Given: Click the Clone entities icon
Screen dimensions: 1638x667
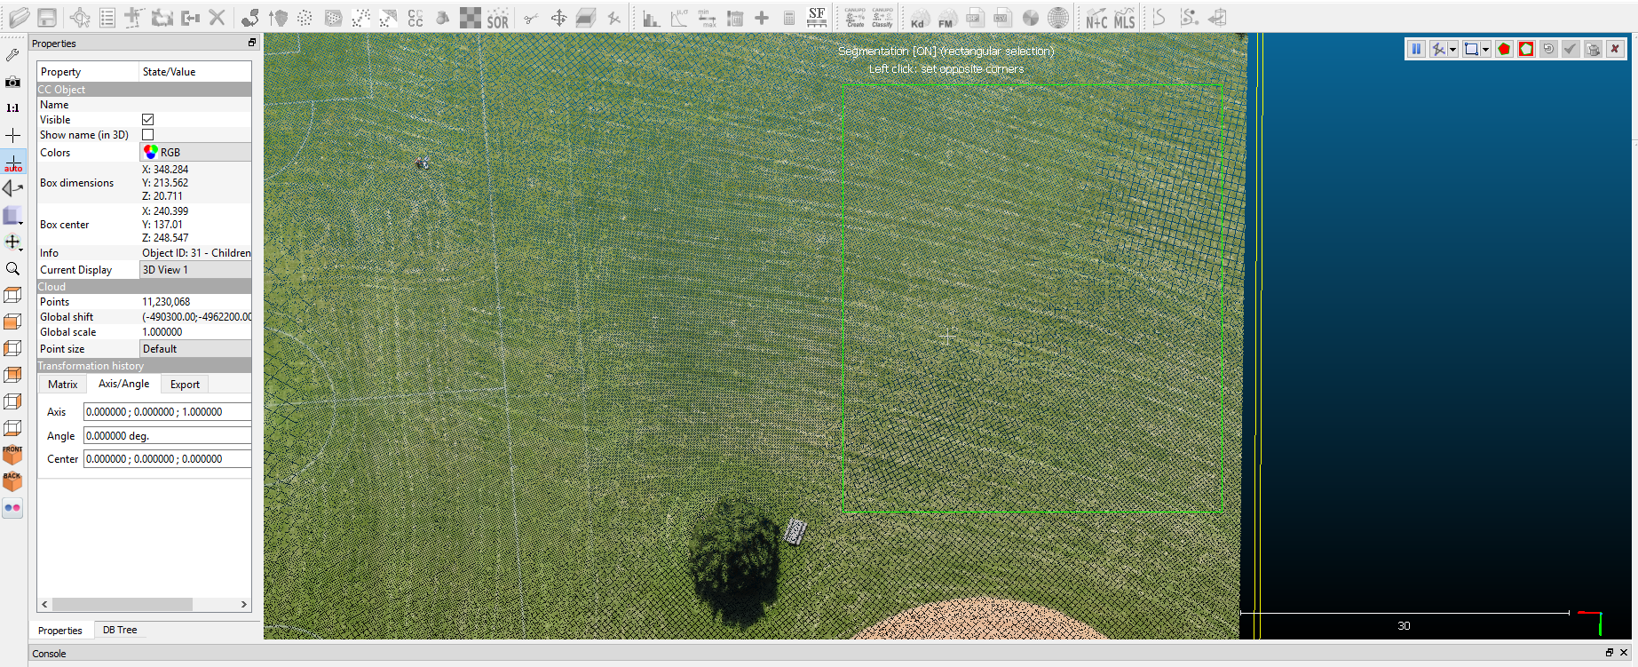Looking at the screenshot, I should pos(162,17).
